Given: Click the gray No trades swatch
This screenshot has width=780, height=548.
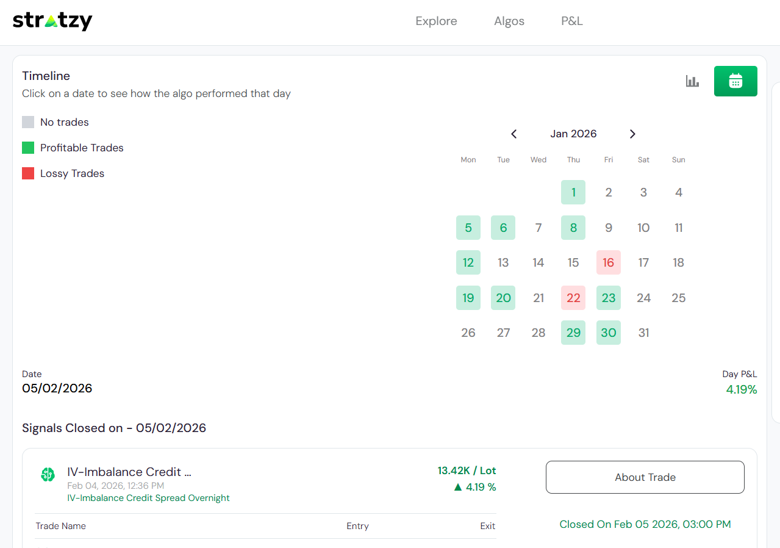Looking at the screenshot, I should (28, 122).
